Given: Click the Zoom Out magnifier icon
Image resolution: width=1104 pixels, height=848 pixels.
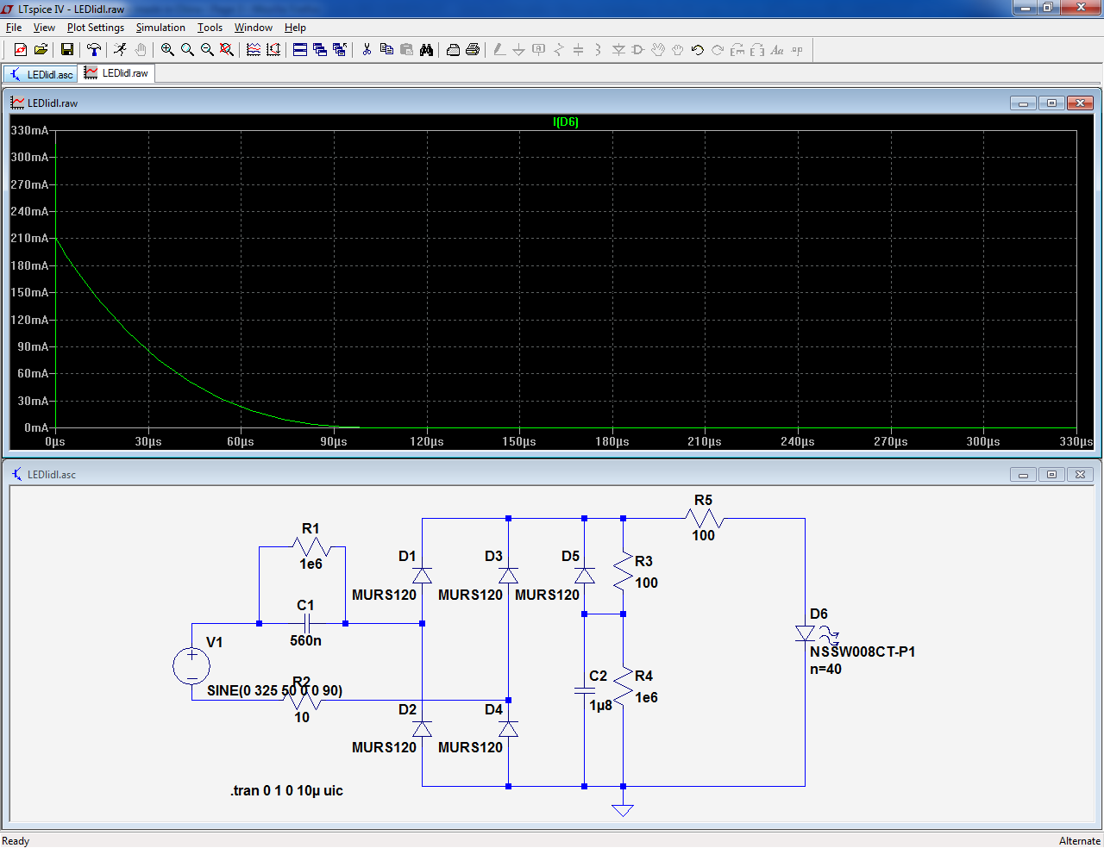Looking at the screenshot, I should [207, 50].
